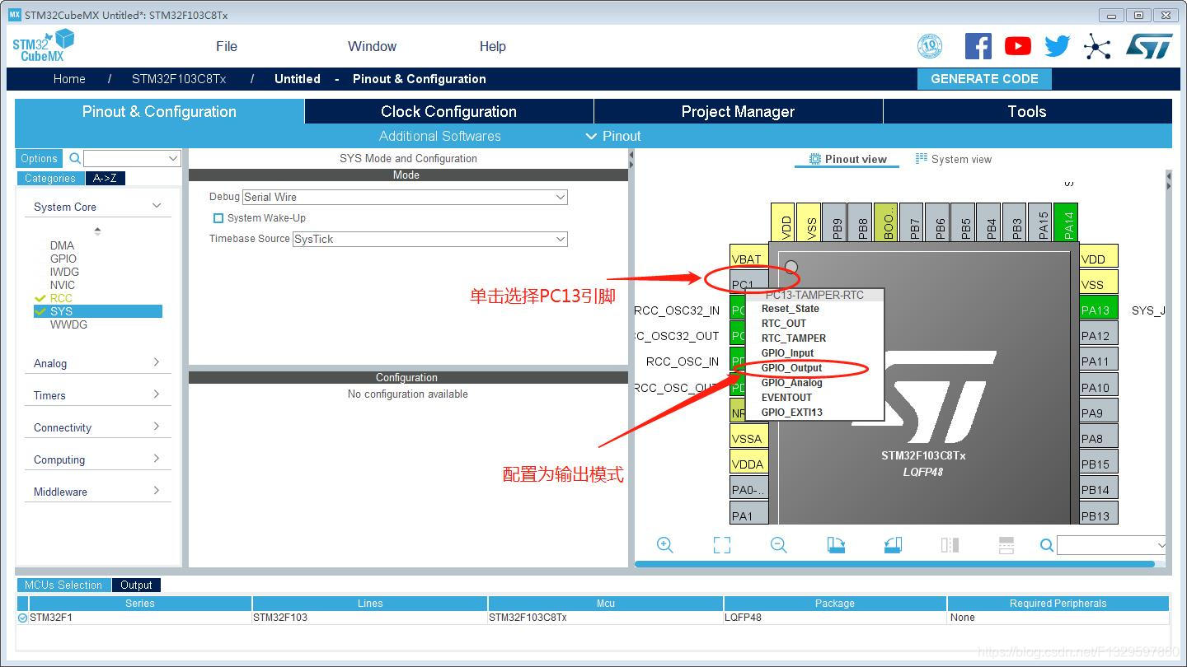Screen dimensions: 1187x667
Task: Open the Pinout dropdown menu
Action: (x=613, y=136)
